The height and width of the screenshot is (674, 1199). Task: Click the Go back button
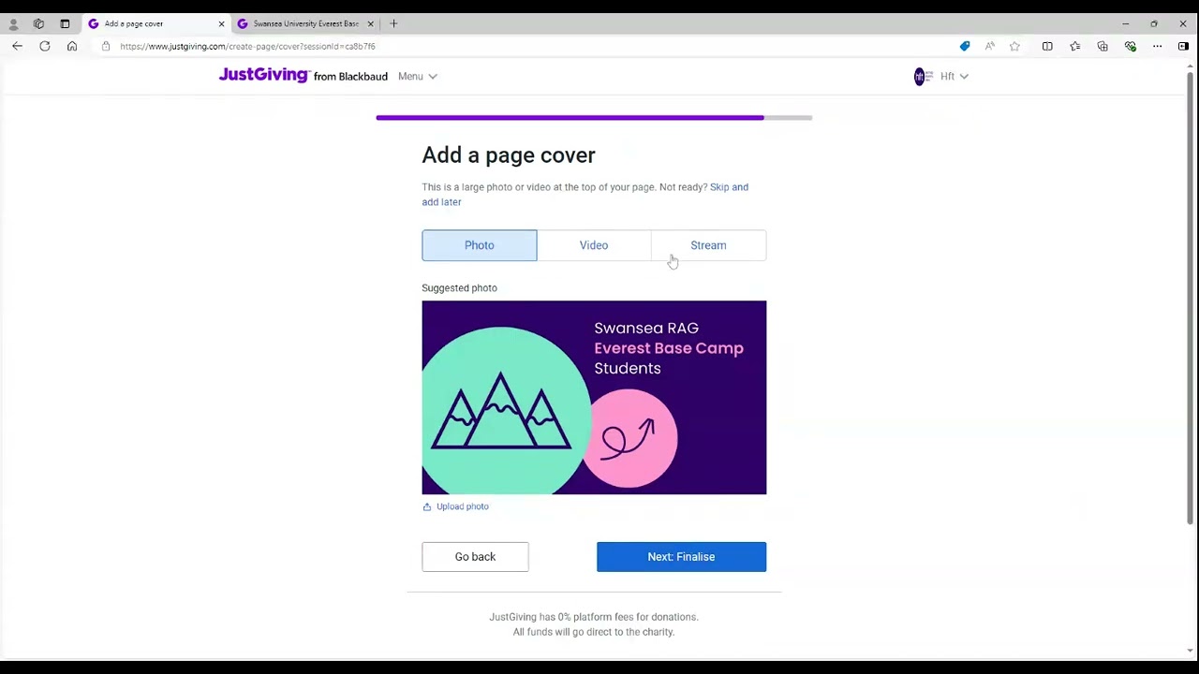475,557
